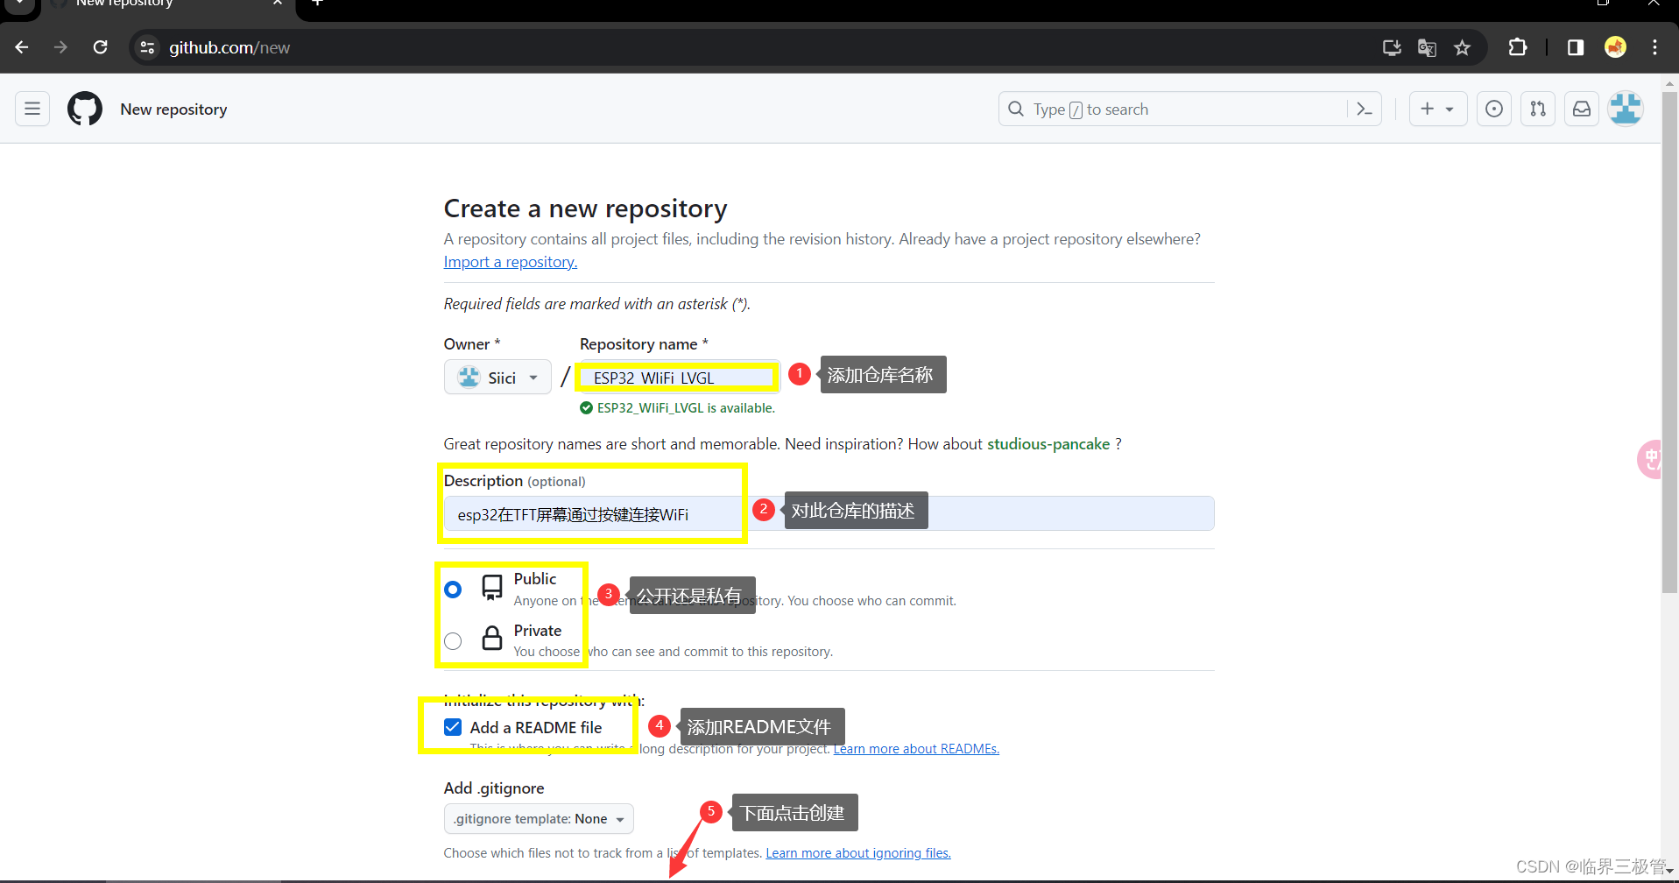Go back in browser history
The width and height of the screenshot is (1679, 883).
22,47
